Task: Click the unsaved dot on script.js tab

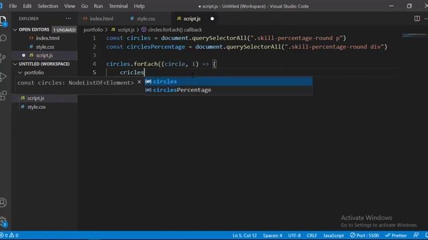Action: (x=212, y=19)
